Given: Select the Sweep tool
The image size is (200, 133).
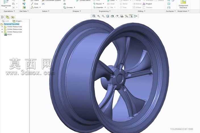Looking at the screenshot, I should [x=68, y=7].
